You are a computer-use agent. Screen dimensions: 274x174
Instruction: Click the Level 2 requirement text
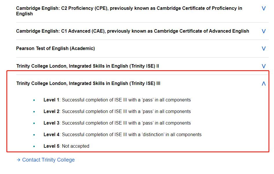(x=117, y=112)
